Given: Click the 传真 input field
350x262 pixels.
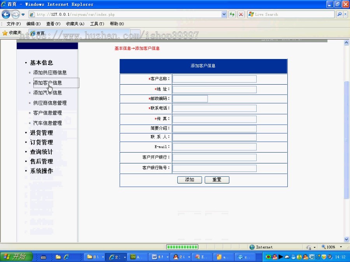Looking at the screenshot, I should (215, 119).
